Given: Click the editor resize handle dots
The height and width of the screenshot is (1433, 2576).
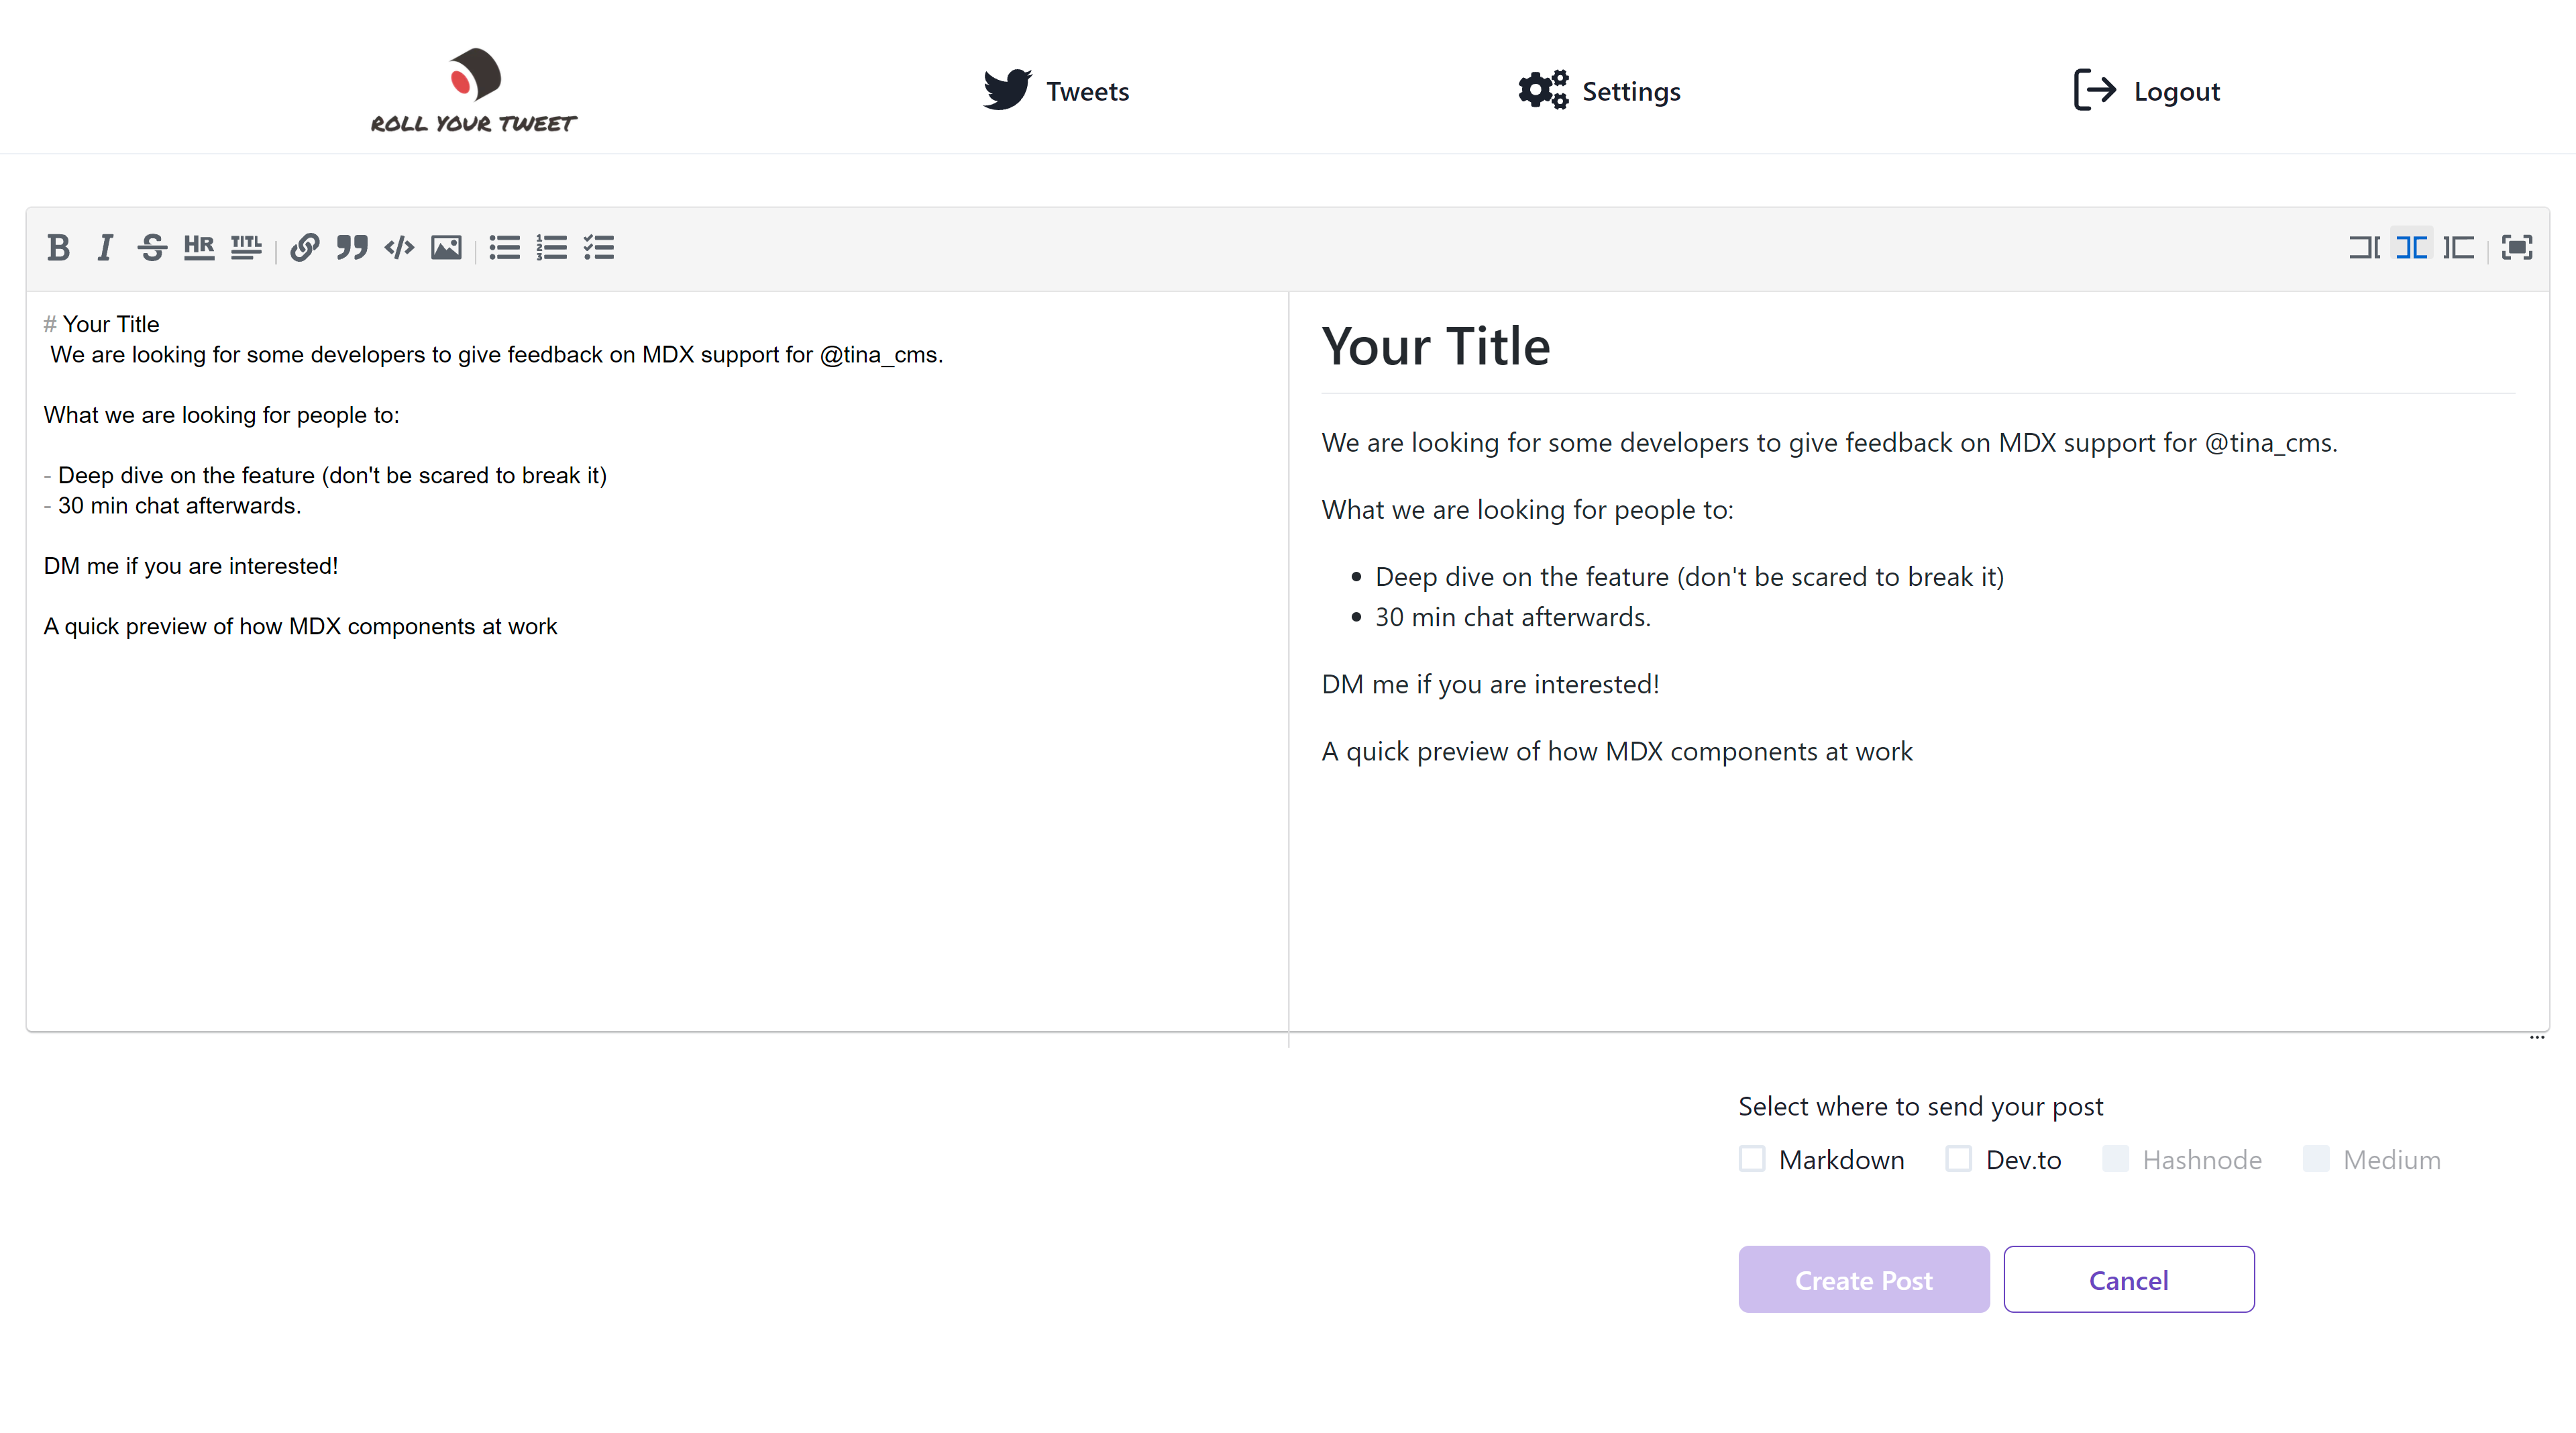Looking at the screenshot, I should [x=2537, y=1038].
